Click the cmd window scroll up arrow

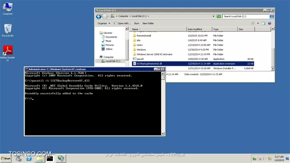click(x=163, y=74)
